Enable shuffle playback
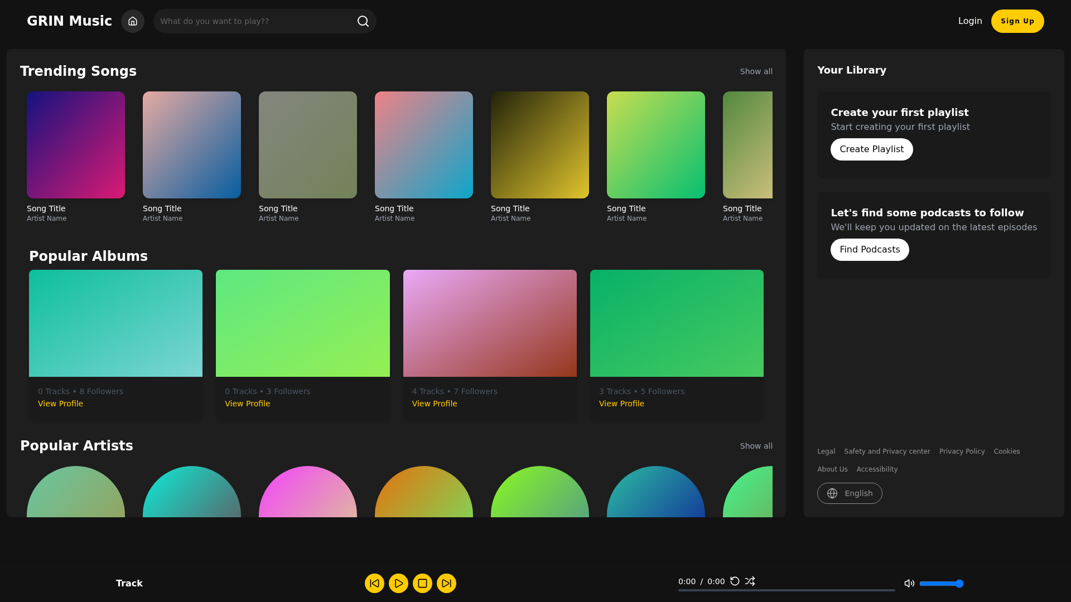This screenshot has height=602, width=1071. coord(750,581)
